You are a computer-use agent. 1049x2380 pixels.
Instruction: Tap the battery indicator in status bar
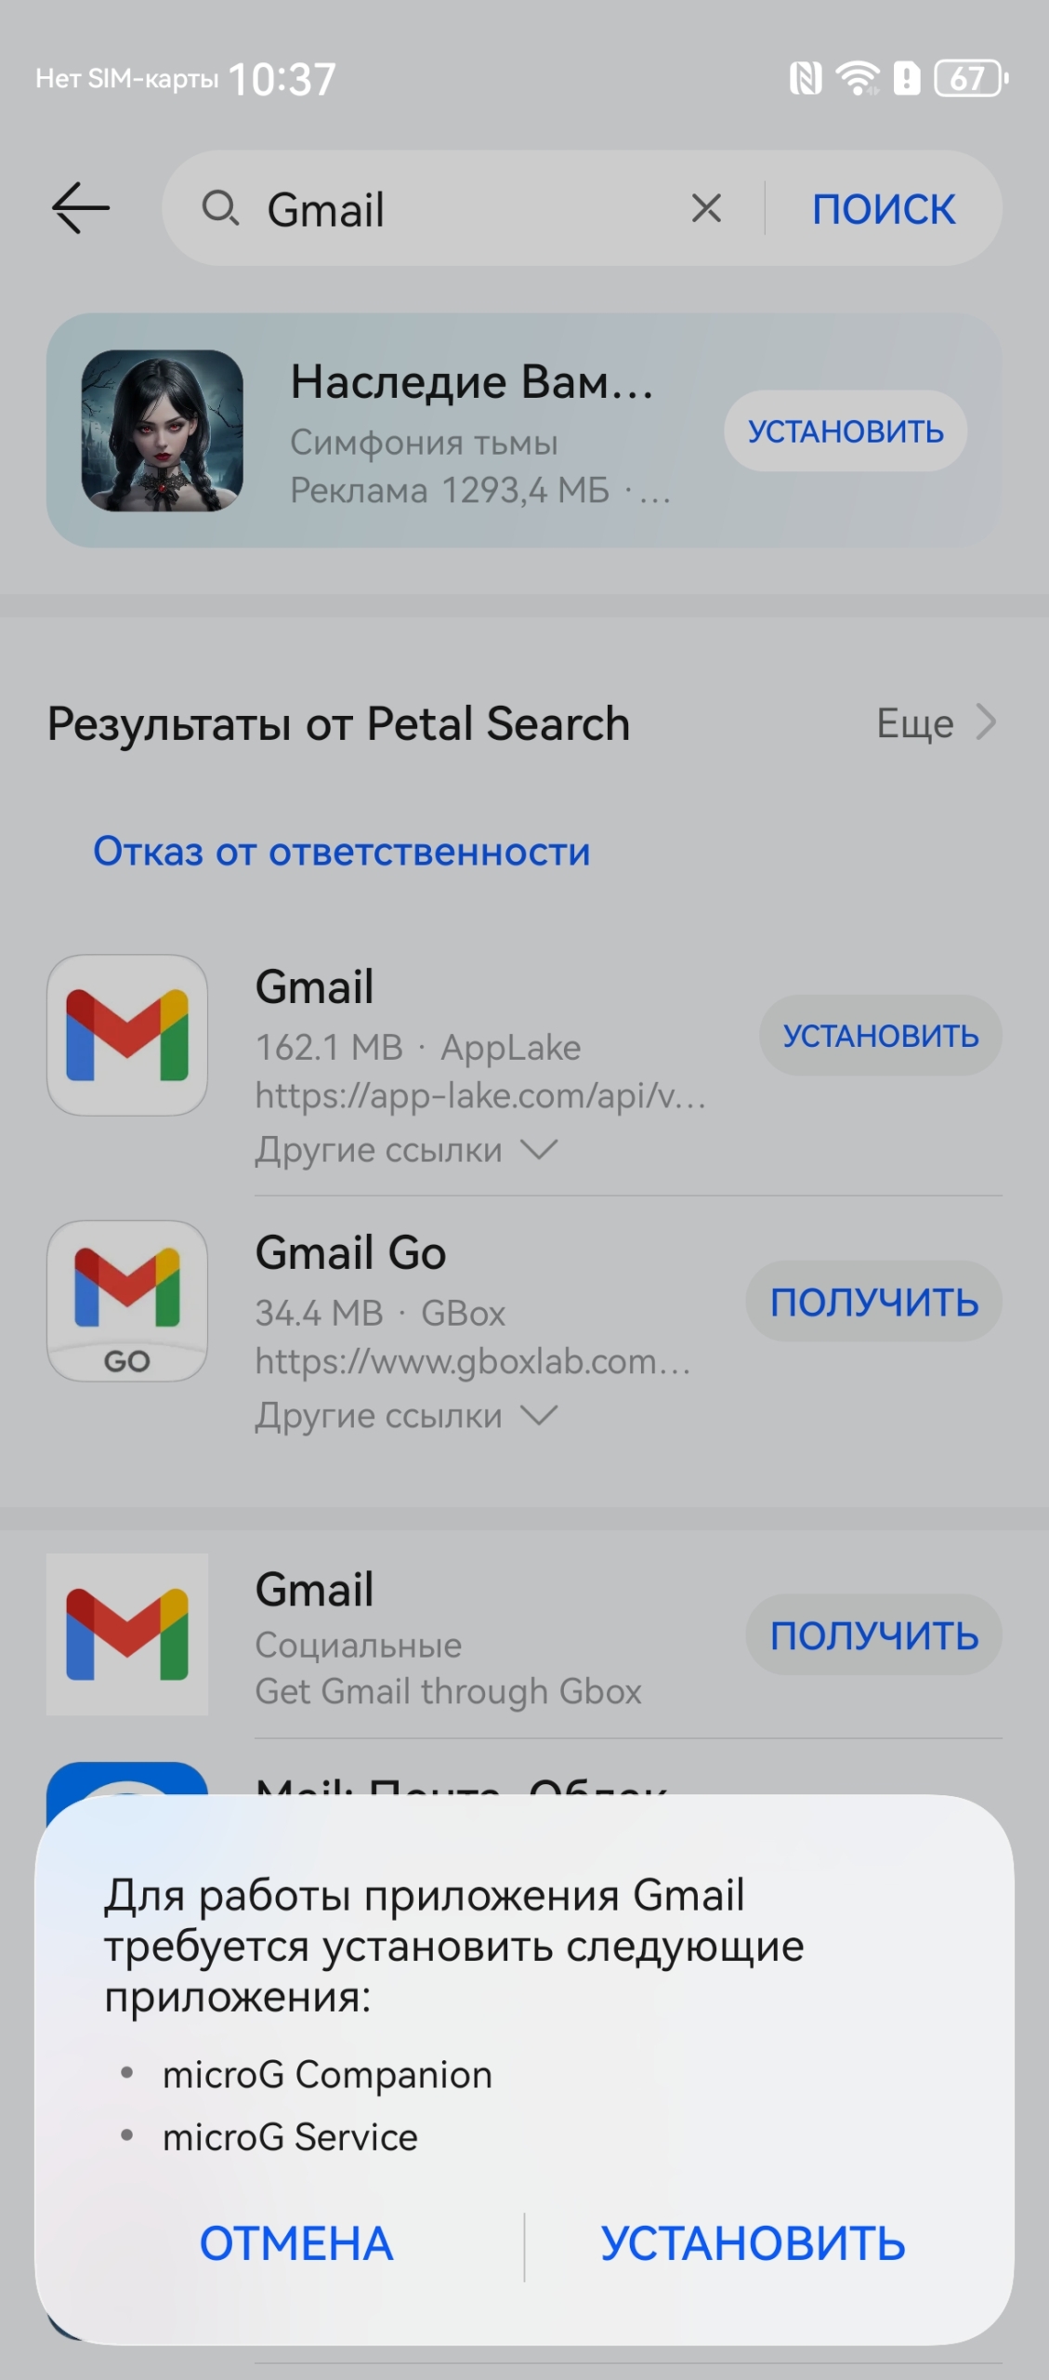969,79
